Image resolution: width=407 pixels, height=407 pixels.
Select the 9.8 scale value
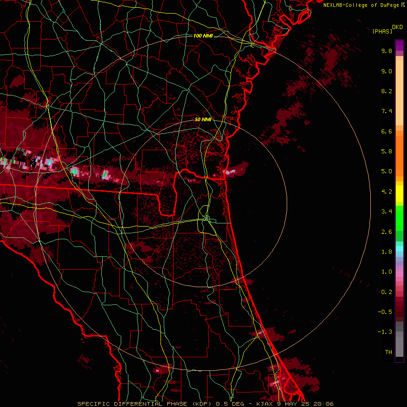click(387, 51)
